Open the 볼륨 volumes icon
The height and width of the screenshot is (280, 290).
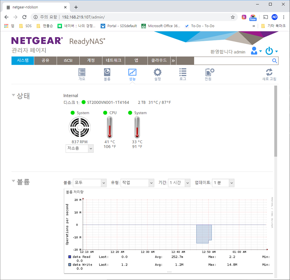coord(107,74)
